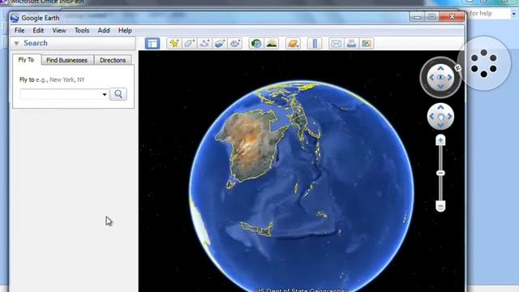Toggle sunlight across the landscape icon
Viewport: 519px width, 292px height.
[272, 43]
